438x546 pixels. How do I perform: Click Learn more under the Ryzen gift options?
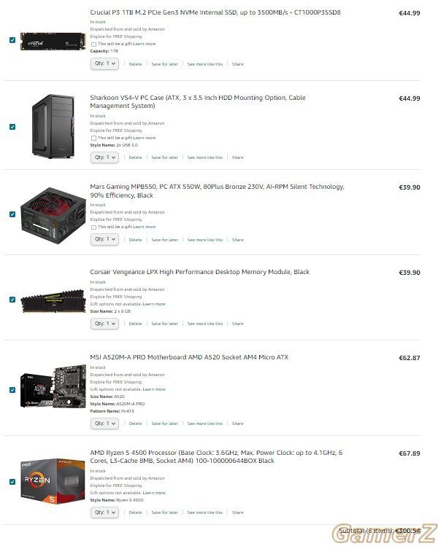coord(154,493)
